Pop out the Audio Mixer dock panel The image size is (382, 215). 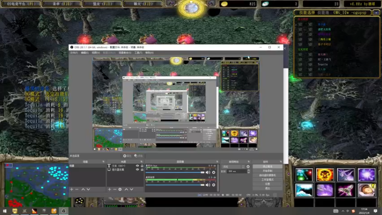coord(217,161)
